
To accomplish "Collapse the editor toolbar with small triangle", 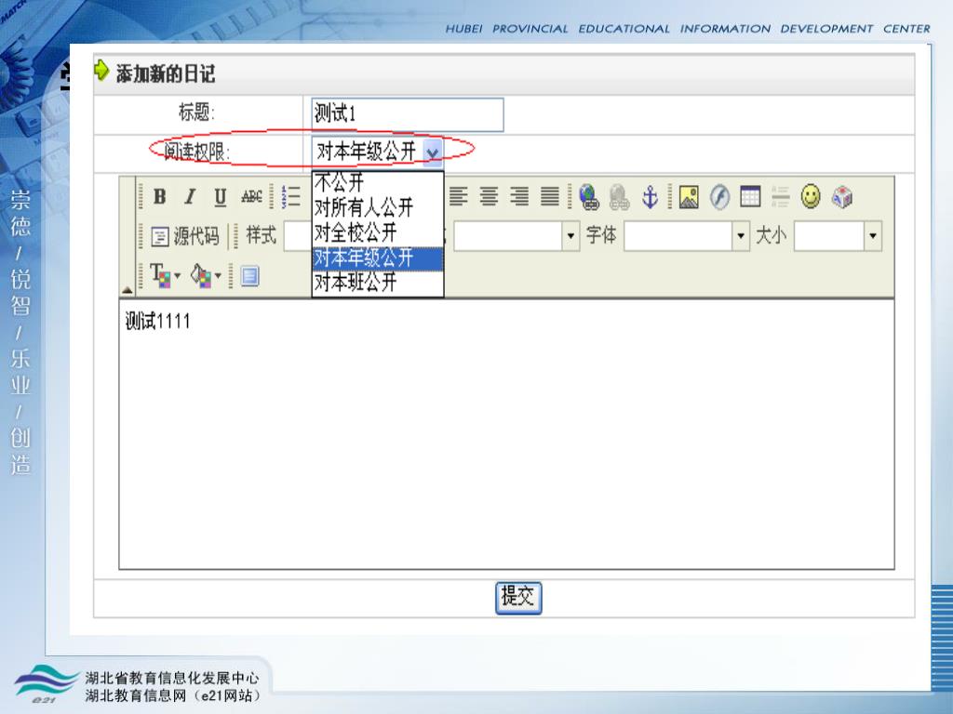I will [x=127, y=290].
